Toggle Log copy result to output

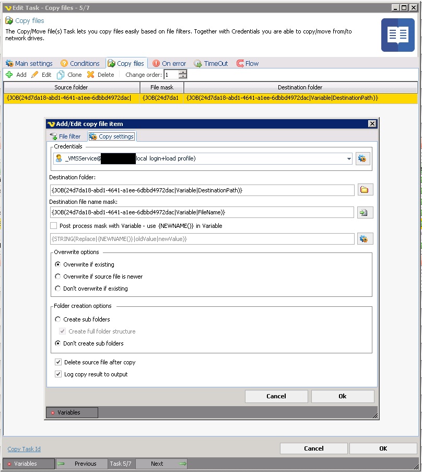pyautogui.click(x=58, y=374)
